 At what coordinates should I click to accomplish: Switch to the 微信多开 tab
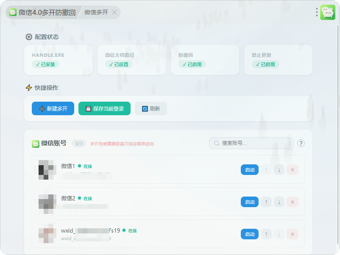(96, 12)
